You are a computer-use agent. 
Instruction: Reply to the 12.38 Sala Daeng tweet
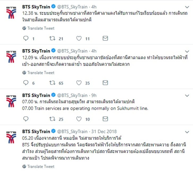tap(26, 39)
